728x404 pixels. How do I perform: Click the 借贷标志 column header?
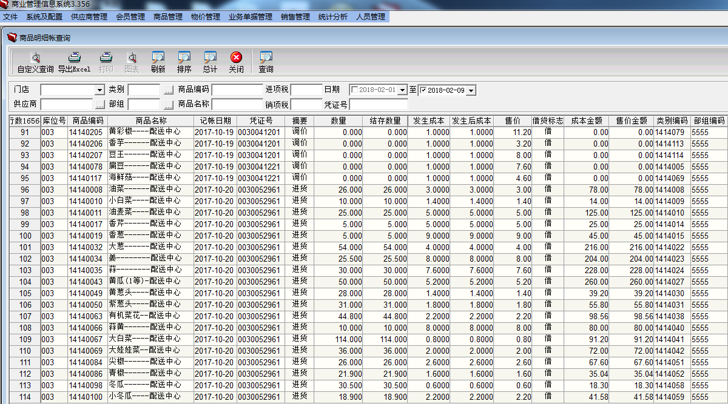548,121
